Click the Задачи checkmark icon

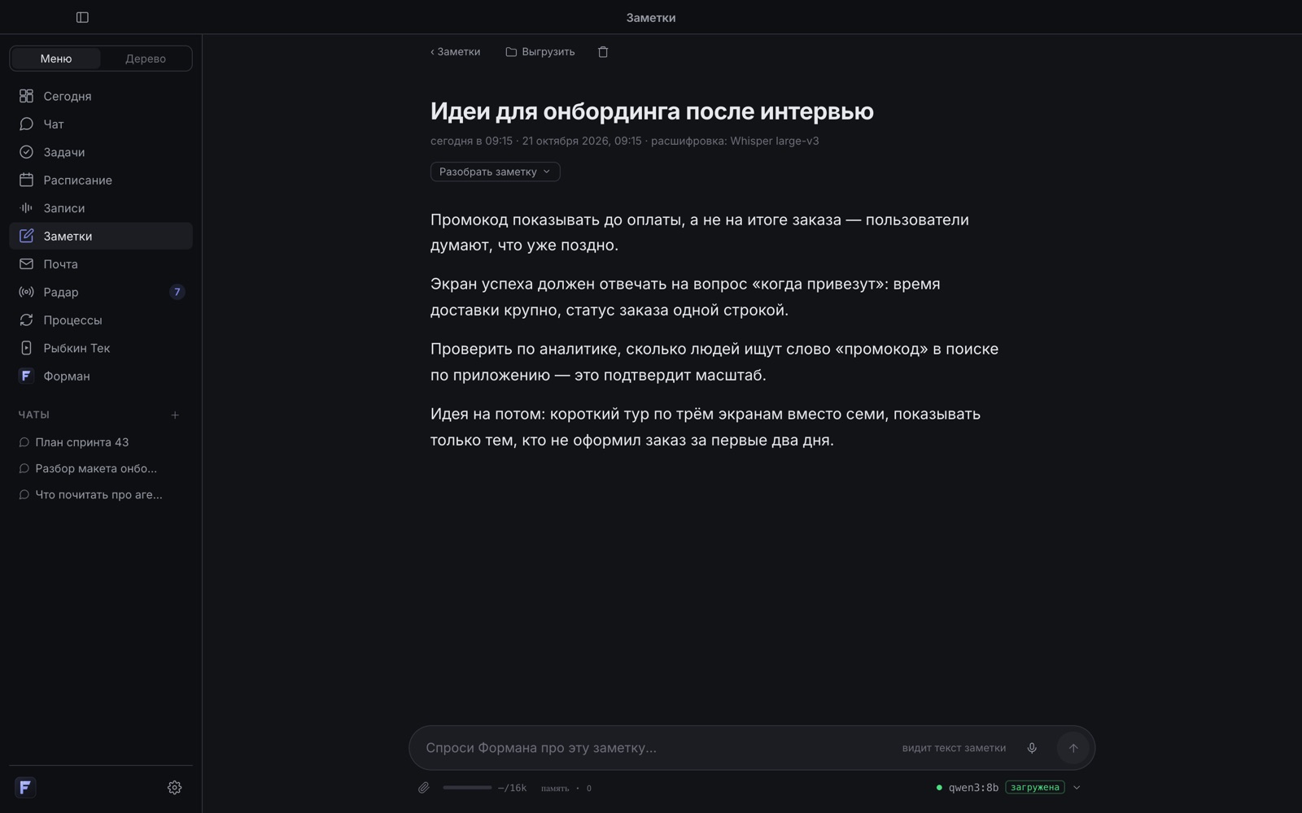pos(26,152)
